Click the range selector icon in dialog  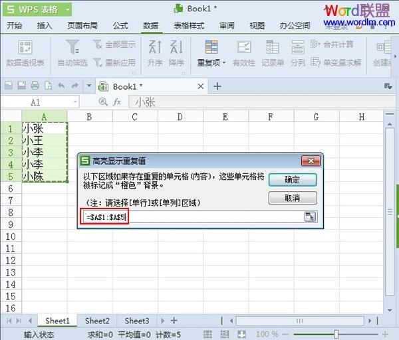point(310,216)
